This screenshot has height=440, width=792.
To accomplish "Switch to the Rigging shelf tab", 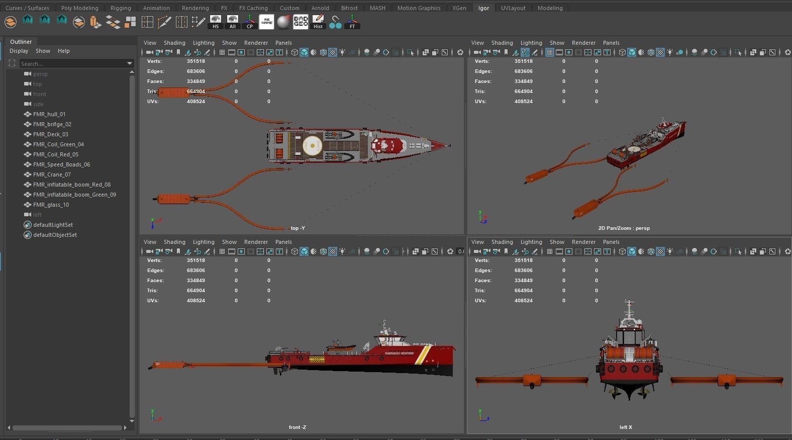I will click(x=121, y=8).
